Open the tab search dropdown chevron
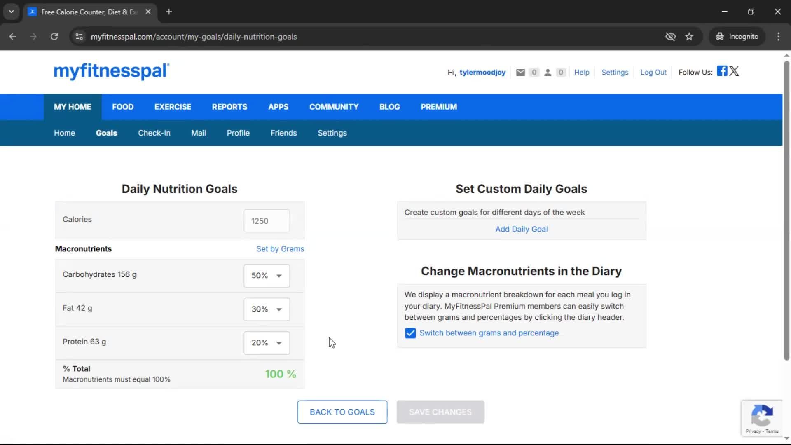Image resolution: width=791 pixels, height=445 pixels. (x=11, y=12)
